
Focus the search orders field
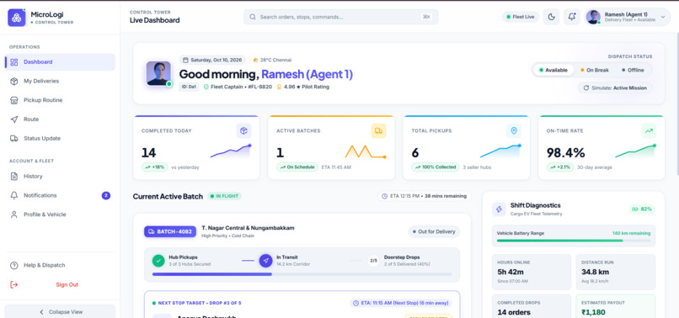(x=341, y=17)
